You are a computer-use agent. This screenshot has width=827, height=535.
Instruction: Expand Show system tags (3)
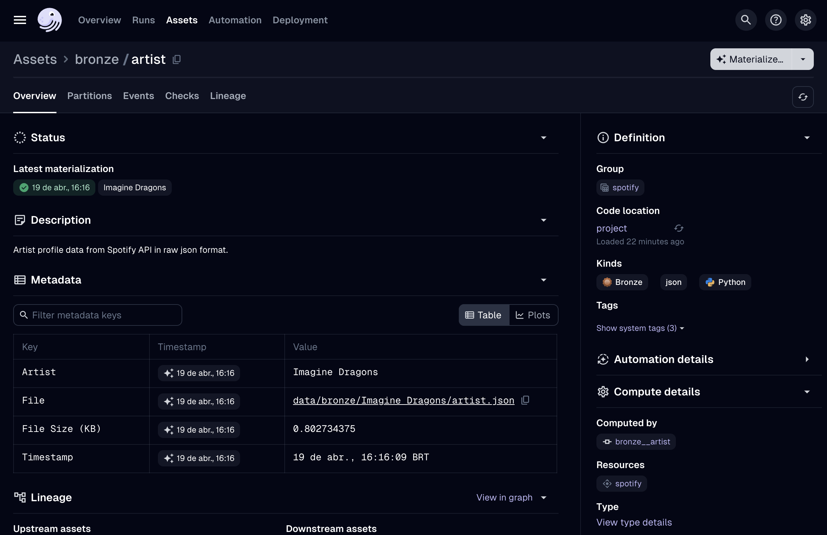[640, 328]
